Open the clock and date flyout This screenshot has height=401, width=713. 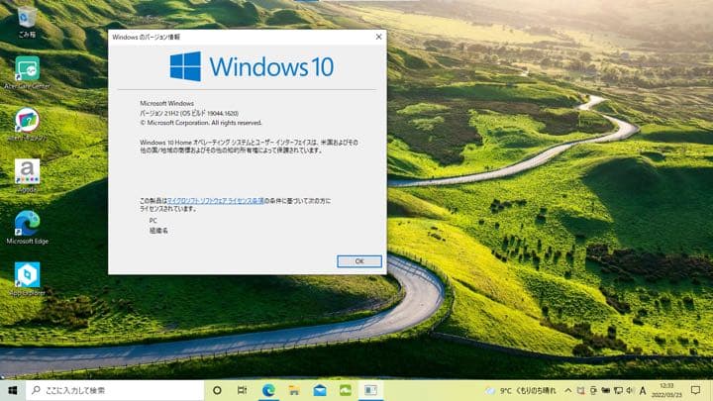point(667,390)
